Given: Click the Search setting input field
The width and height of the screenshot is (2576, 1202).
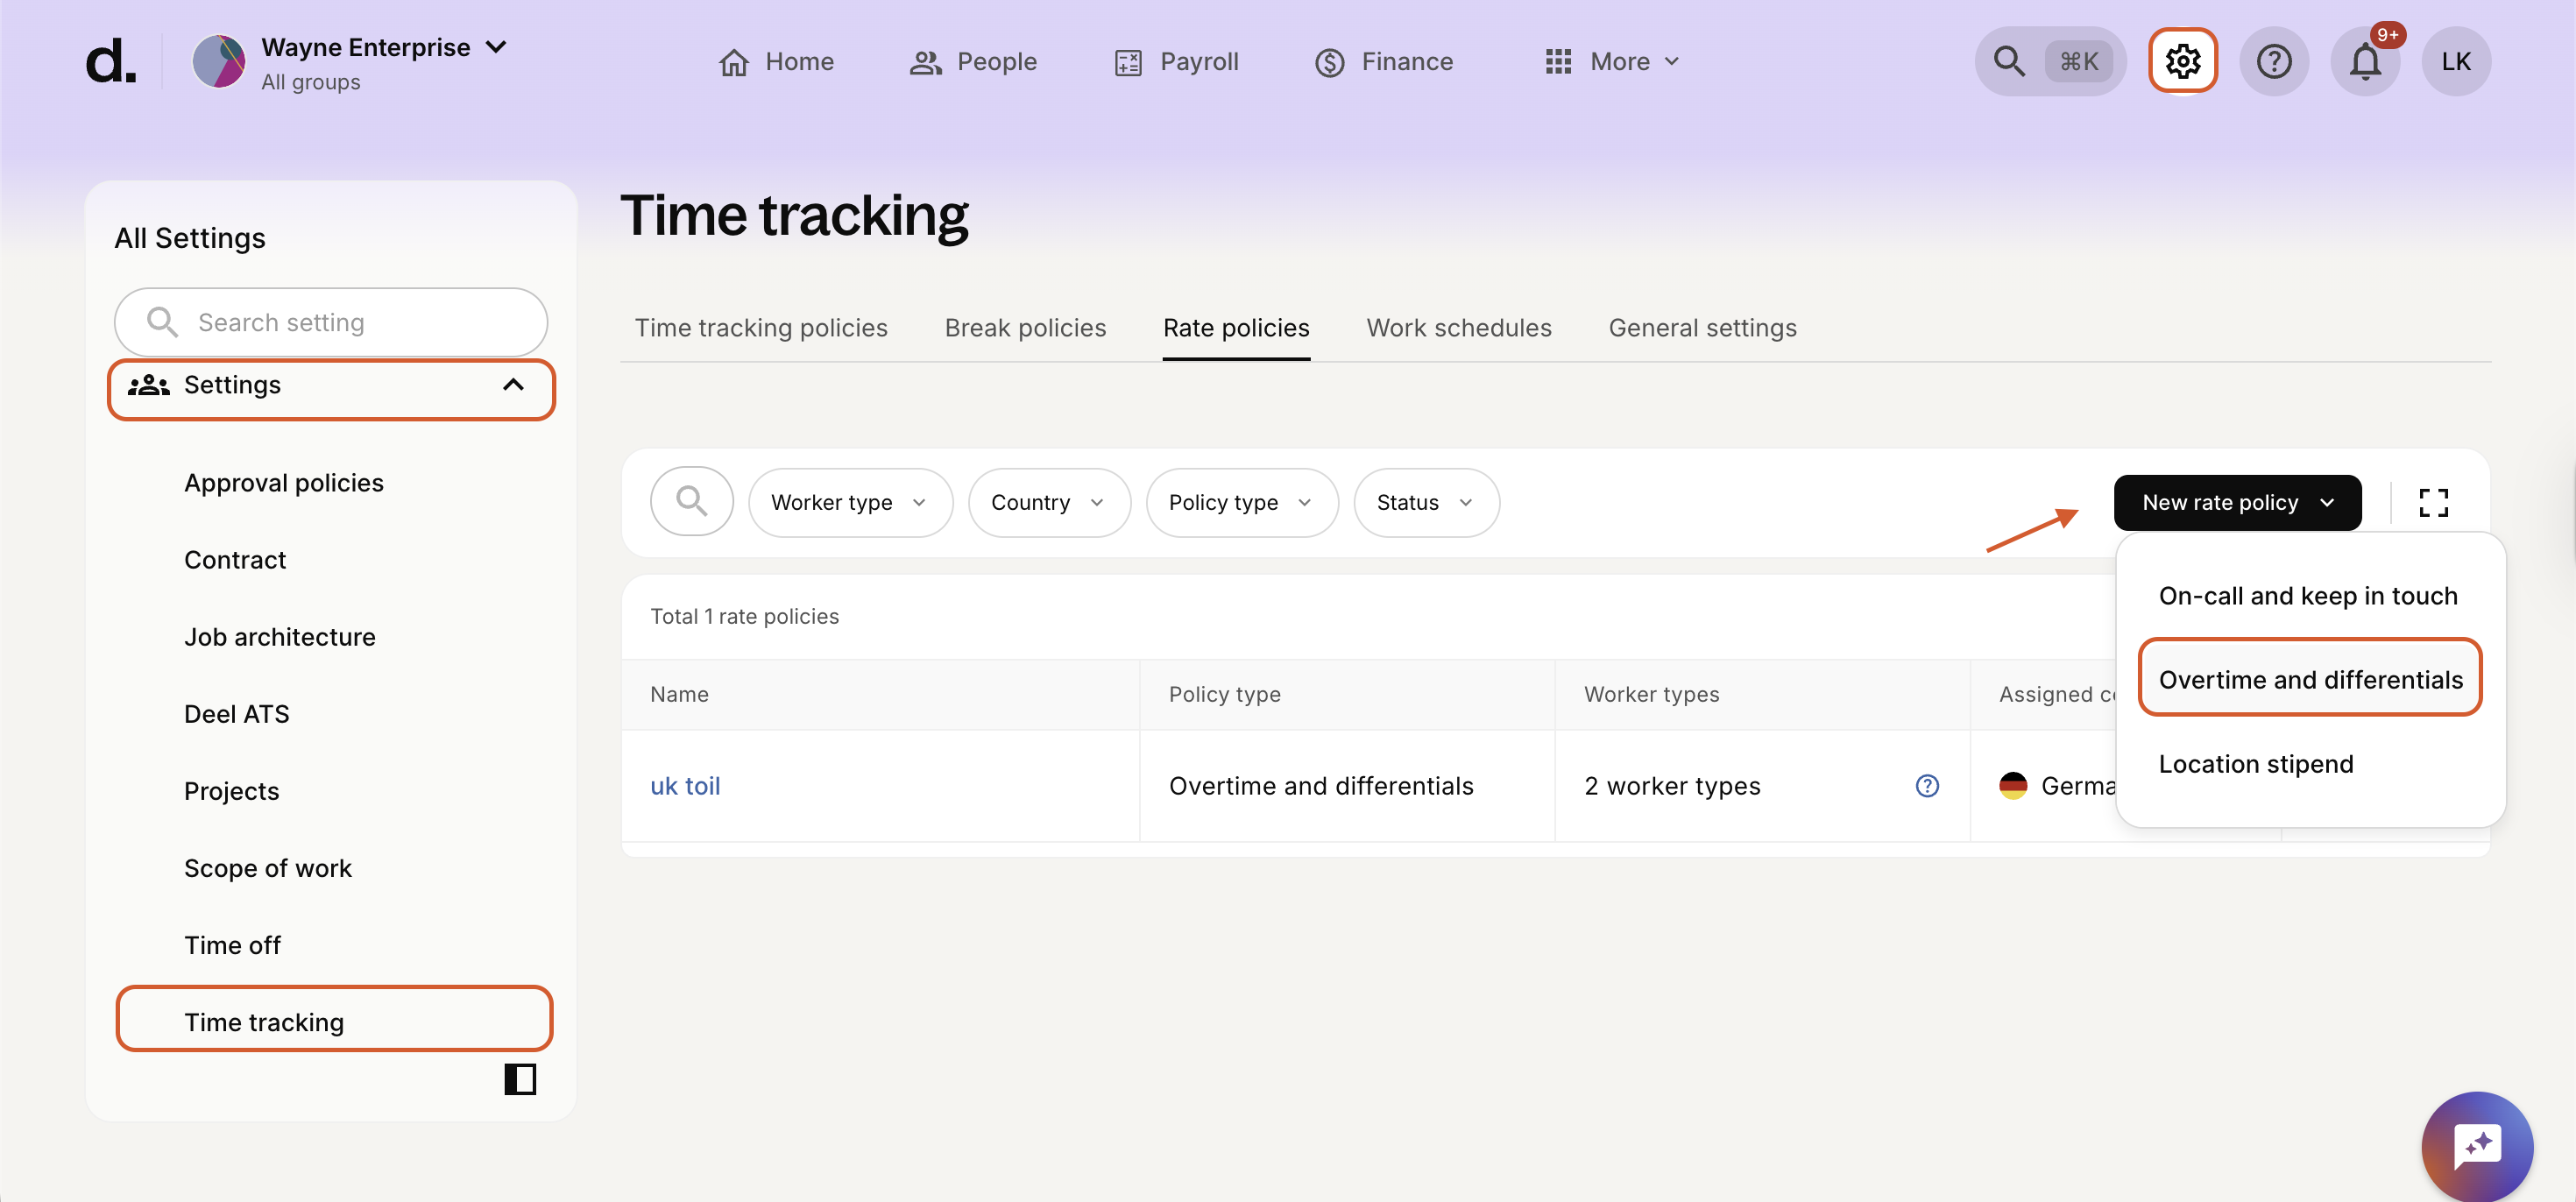Looking at the screenshot, I should pos(330,322).
